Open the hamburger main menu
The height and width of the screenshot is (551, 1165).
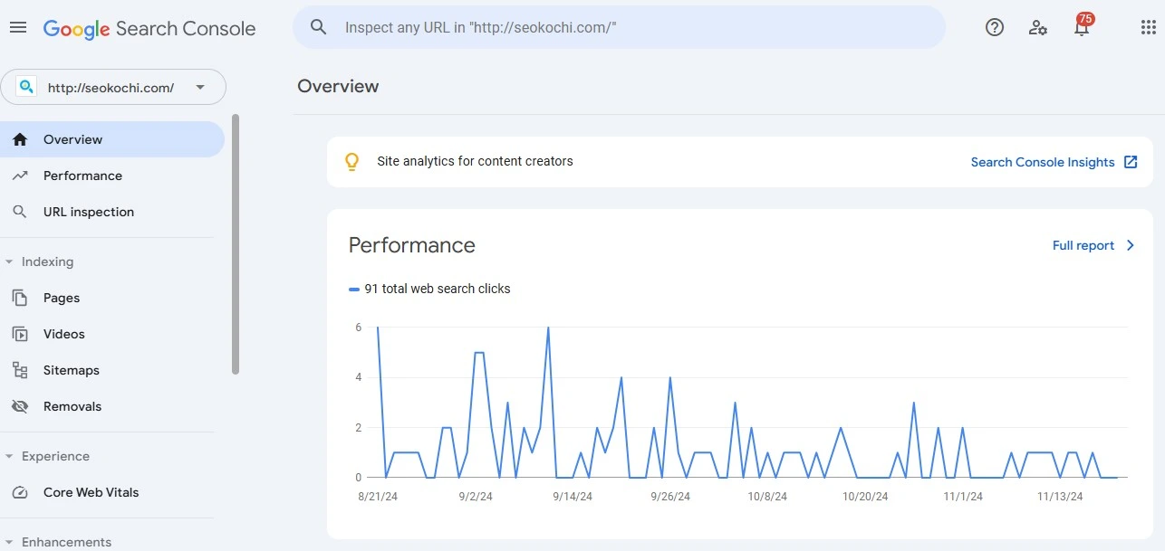tap(18, 28)
